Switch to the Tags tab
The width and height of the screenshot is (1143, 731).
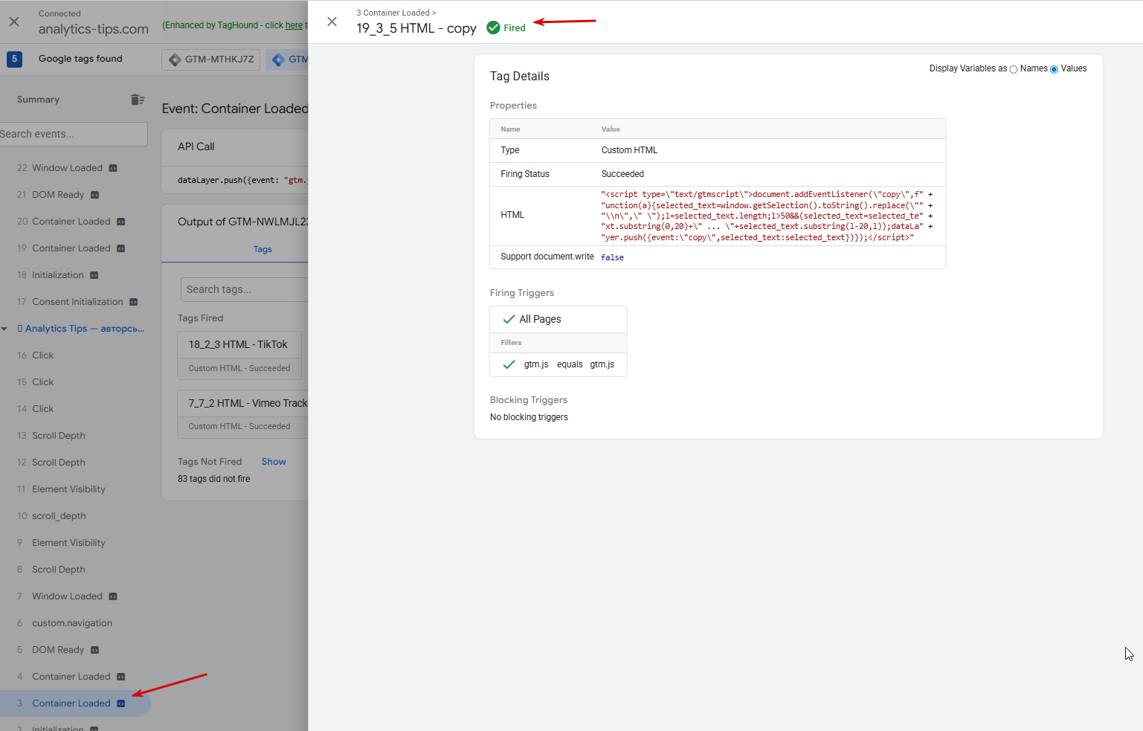coord(263,249)
